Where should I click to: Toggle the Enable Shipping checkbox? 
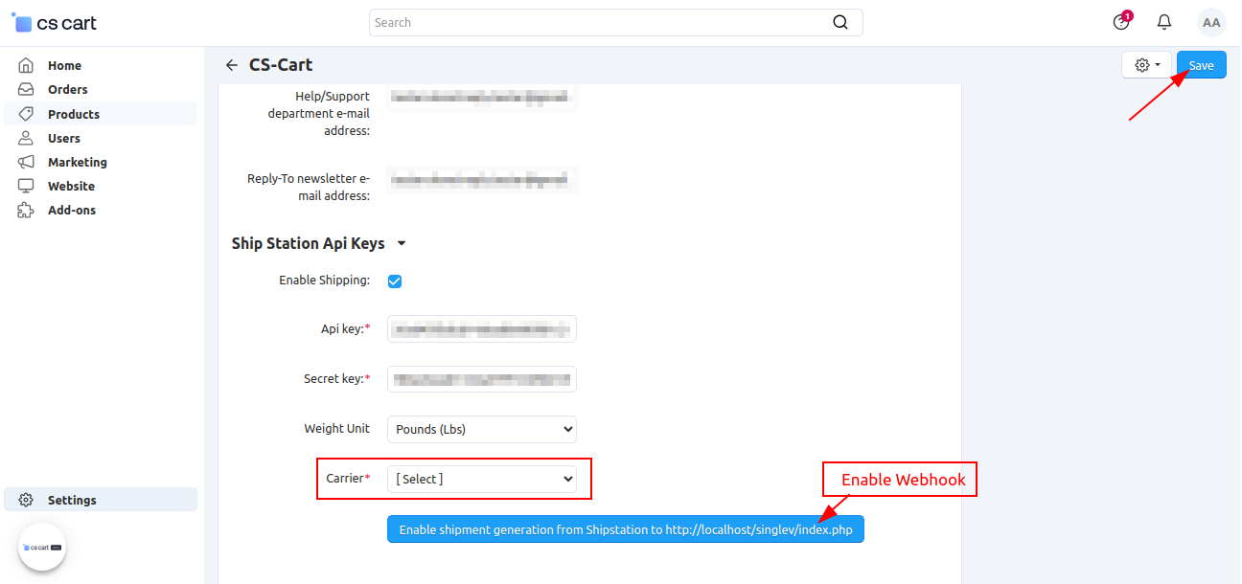tap(395, 281)
